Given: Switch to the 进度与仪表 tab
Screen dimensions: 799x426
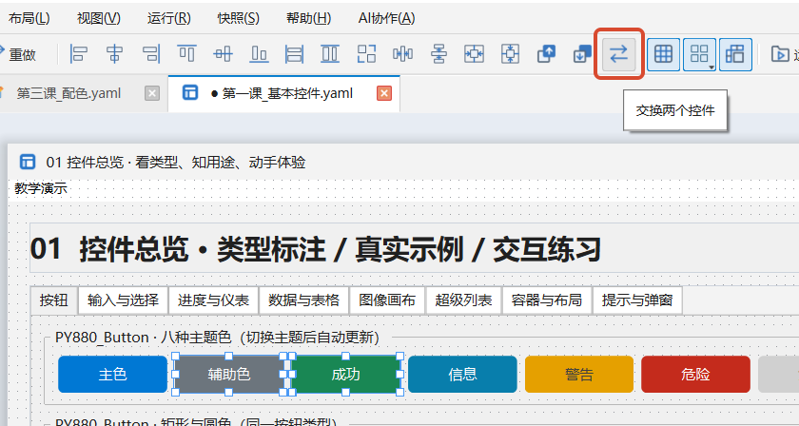Looking at the screenshot, I should point(213,300).
